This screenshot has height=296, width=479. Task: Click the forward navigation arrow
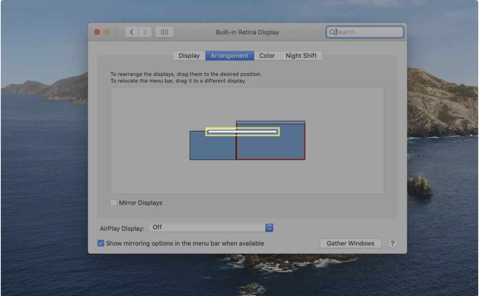tap(145, 32)
